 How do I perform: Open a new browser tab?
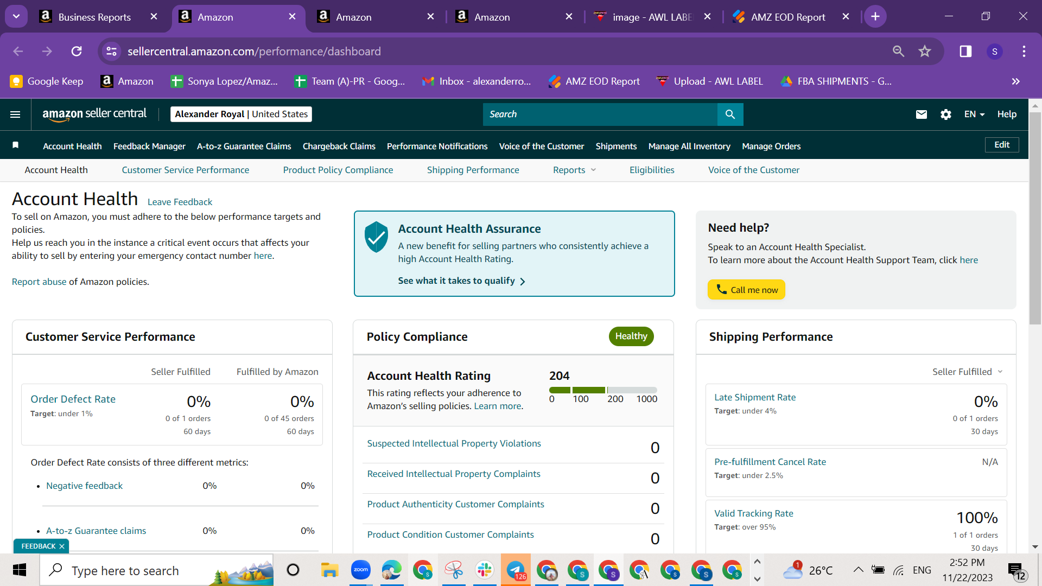click(875, 17)
